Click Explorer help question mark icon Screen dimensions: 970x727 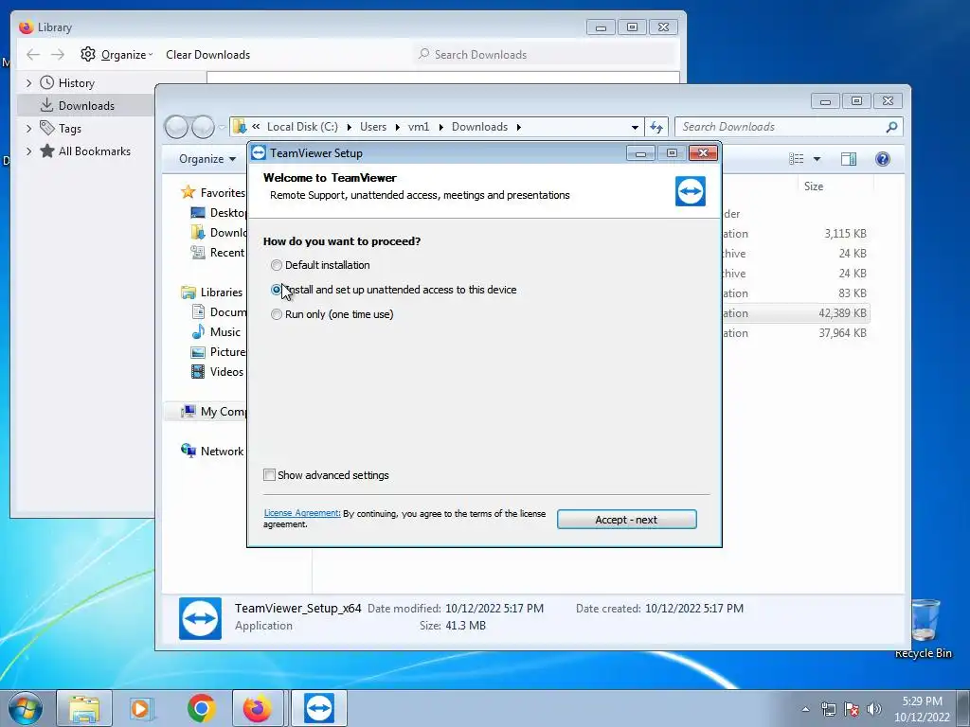883,159
